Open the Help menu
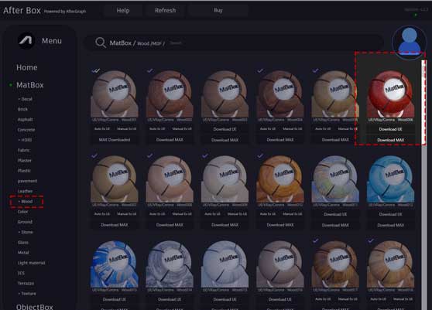Image resolution: width=432 pixels, height=310 pixels. 123,11
